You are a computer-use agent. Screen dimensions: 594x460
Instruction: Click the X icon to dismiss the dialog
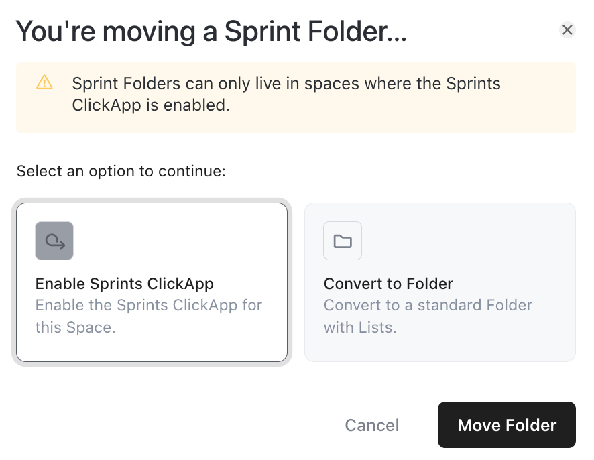tap(568, 30)
